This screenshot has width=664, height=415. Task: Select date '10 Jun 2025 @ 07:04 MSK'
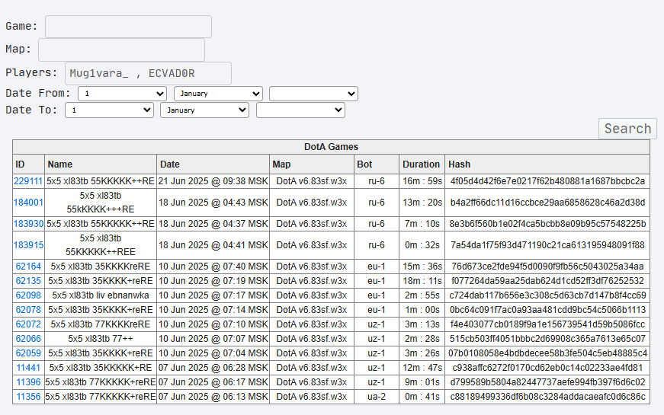(x=213, y=353)
